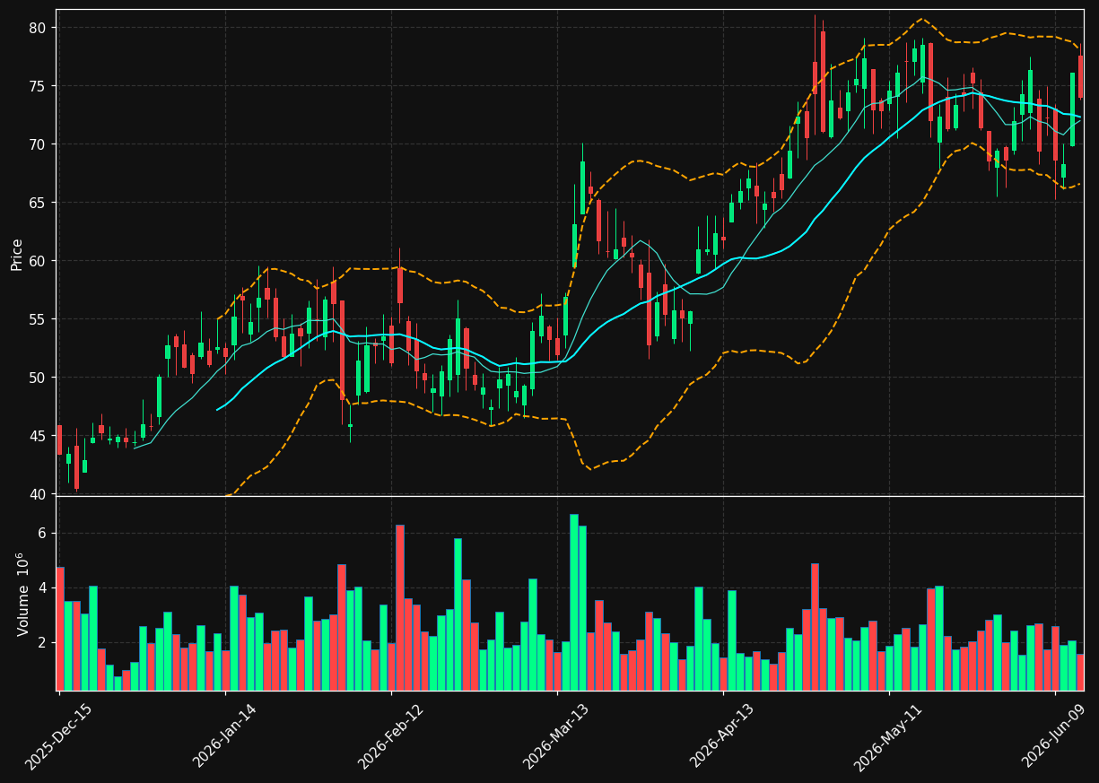Click the 2026-Feb-12 date label
The width and height of the screenshot is (1099, 783).
coord(392,736)
